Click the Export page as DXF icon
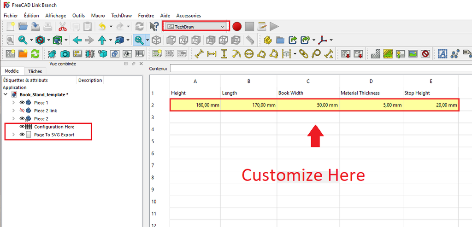 (358, 54)
